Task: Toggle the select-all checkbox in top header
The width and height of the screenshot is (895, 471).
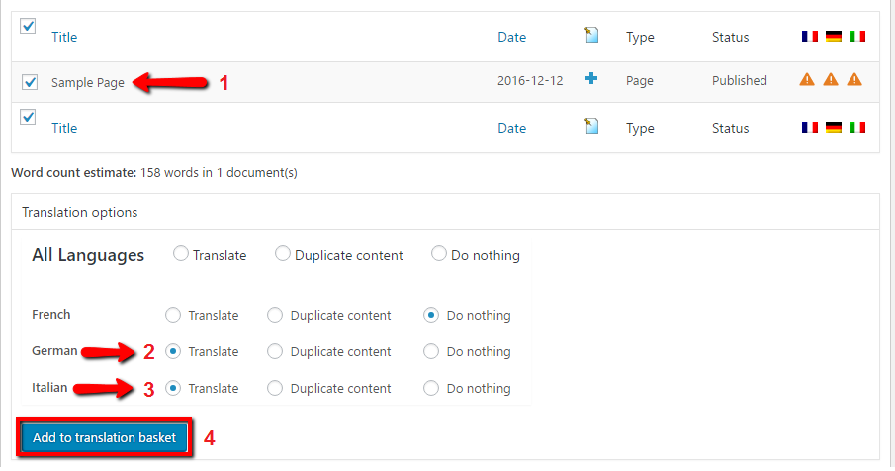Action: point(28,26)
